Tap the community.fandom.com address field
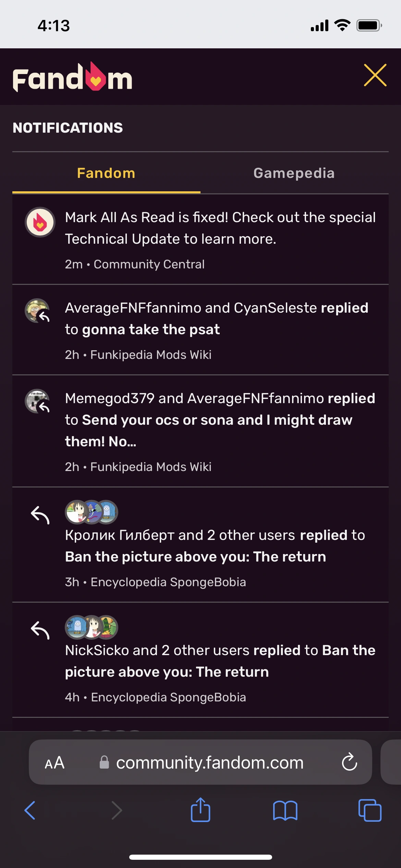401x868 pixels. click(x=209, y=763)
